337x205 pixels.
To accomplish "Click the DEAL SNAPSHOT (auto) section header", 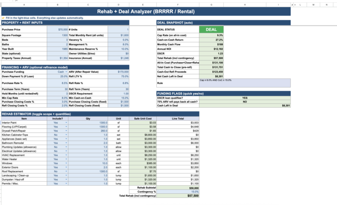I will [224, 22].
